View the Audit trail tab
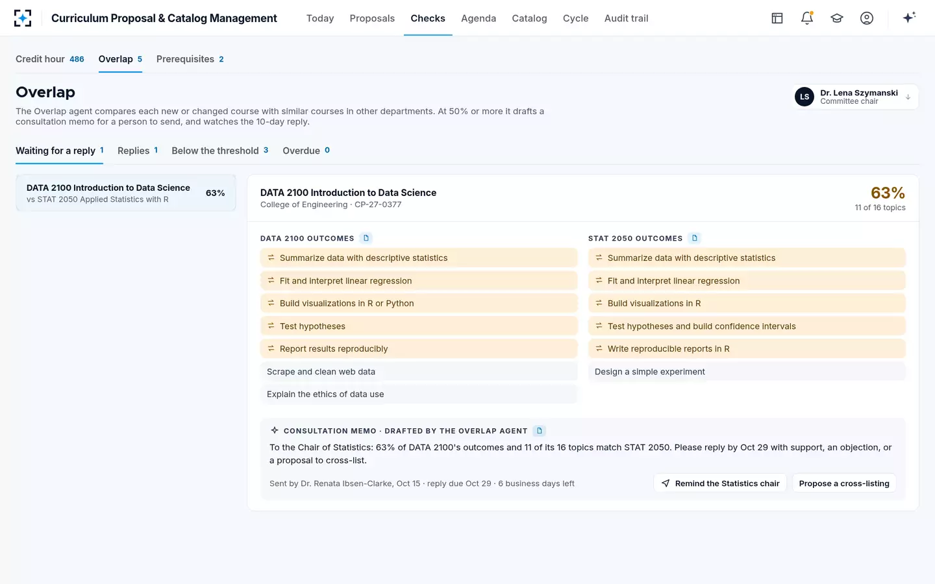Screen dimensions: 935x584 click(x=627, y=18)
